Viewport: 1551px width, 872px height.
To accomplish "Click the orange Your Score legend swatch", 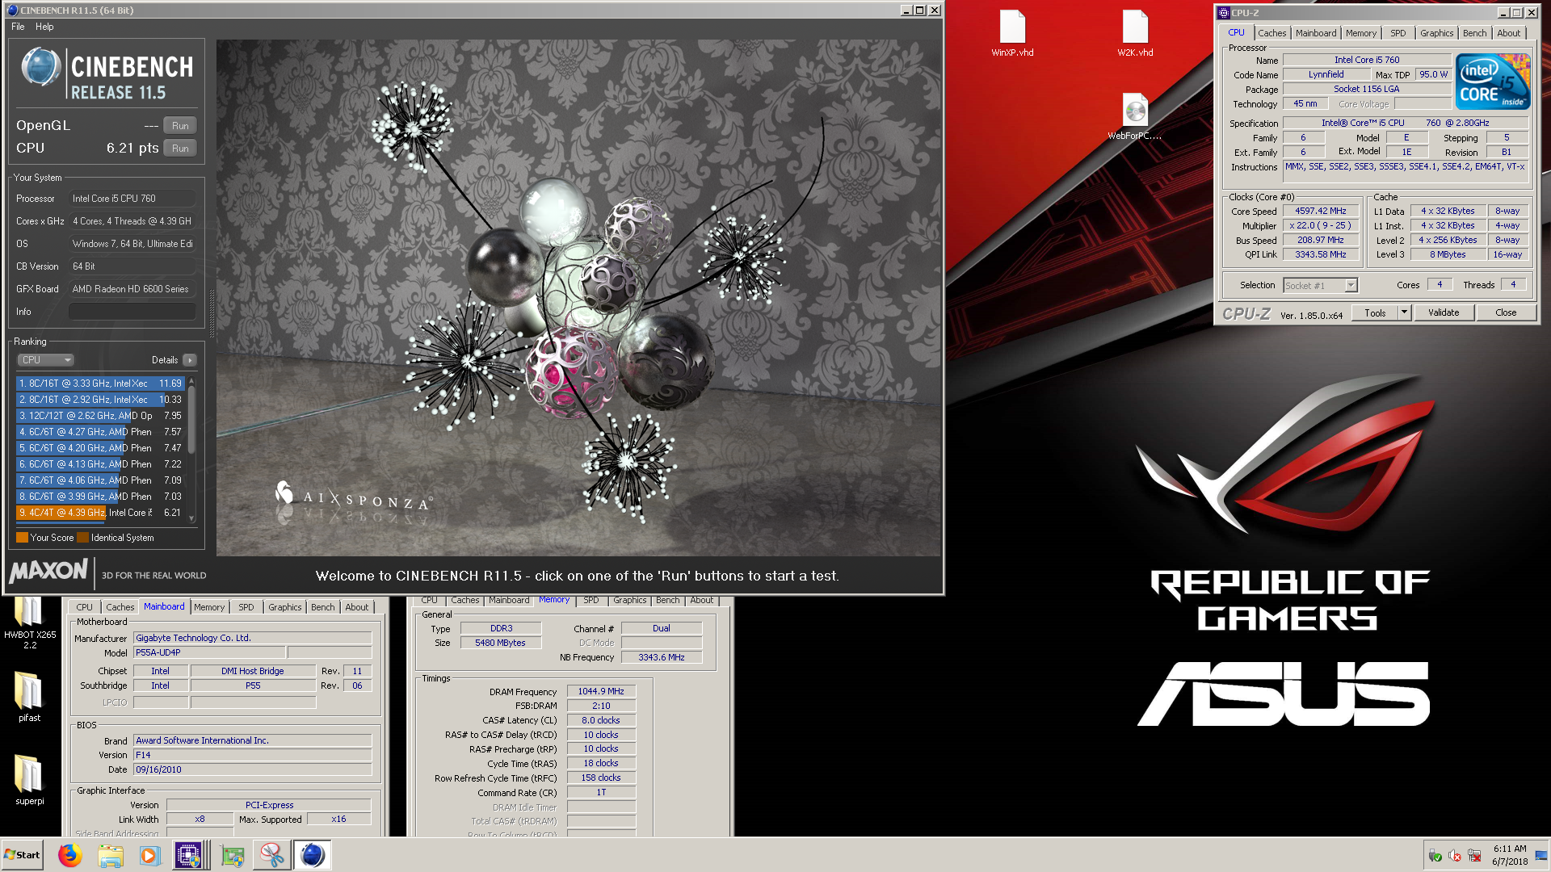I will (x=22, y=538).
